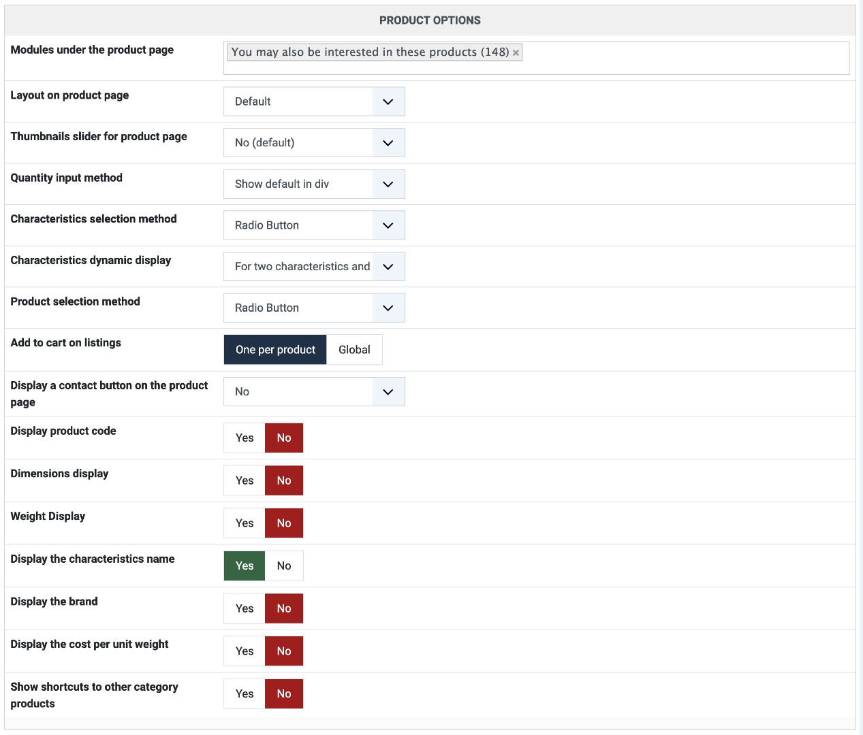Disable Display the characteristics name with No
This screenshot has height=735, width=863.
tap(284, 566)
